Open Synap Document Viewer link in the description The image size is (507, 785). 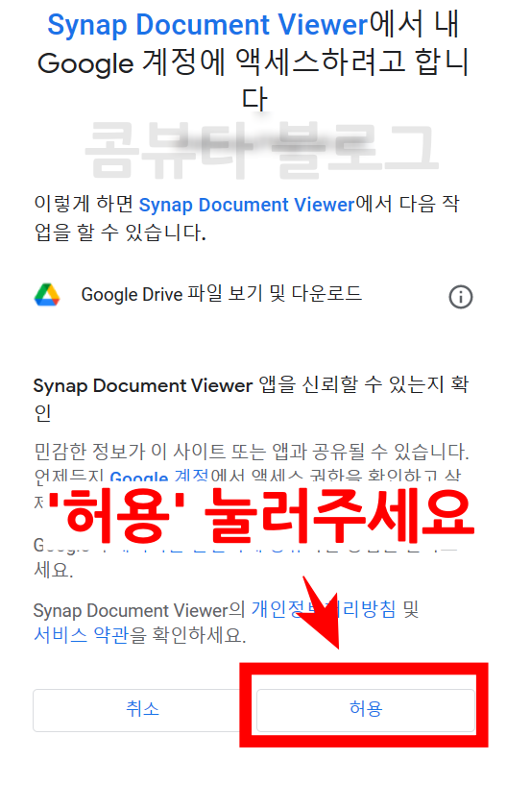point(247,205)
